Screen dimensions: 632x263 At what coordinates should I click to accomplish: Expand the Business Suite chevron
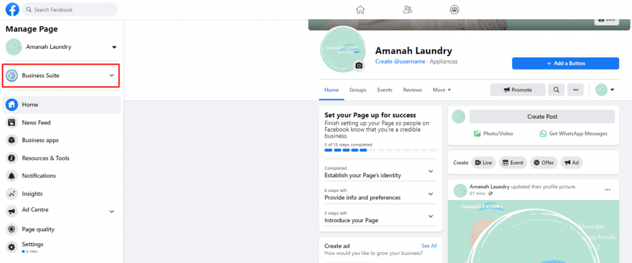tap(112, 75)
